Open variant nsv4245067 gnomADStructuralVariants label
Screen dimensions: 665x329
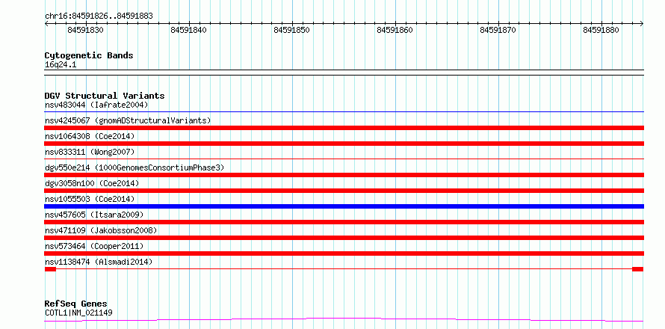(128, 120)
